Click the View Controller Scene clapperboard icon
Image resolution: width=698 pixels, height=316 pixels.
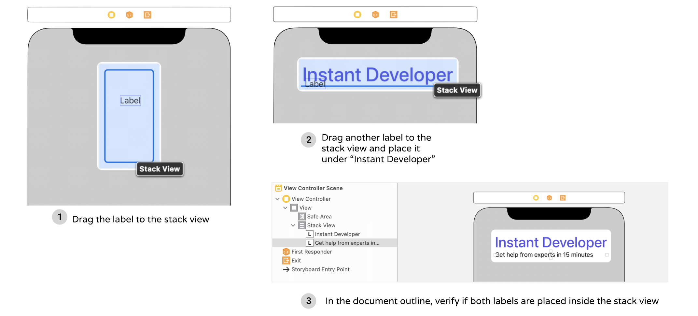[x=278, y=188]
